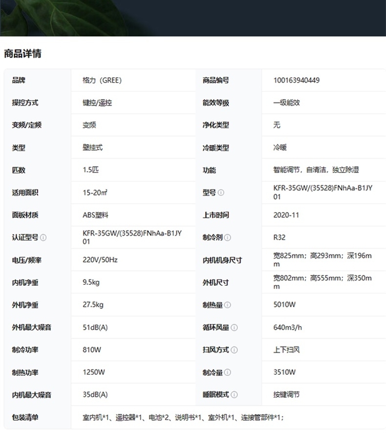The image size is (386, 433).
Task: Open the help icon beside 制冷剂
Action: point(228,238)
